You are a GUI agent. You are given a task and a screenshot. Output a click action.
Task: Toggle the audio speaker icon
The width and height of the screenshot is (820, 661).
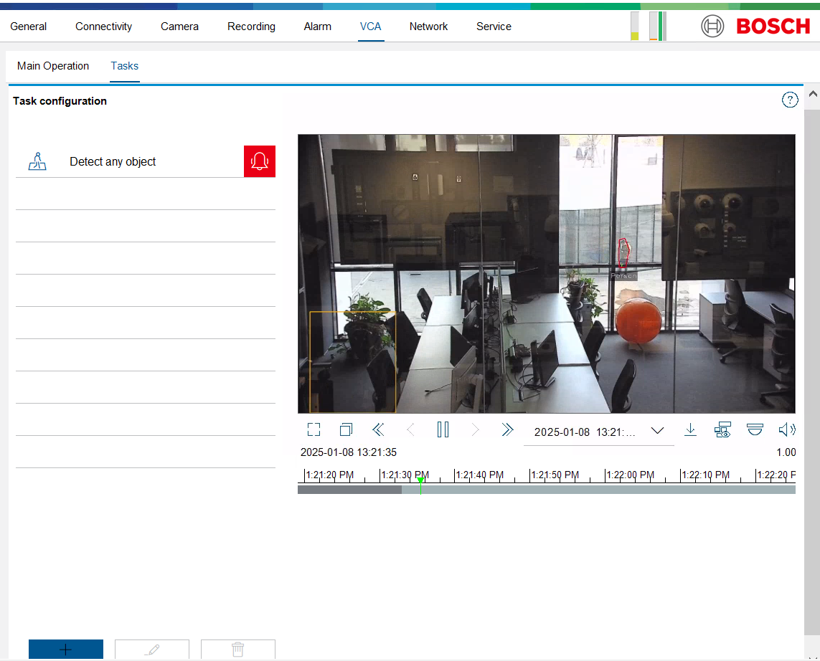[x=787, y=430]
